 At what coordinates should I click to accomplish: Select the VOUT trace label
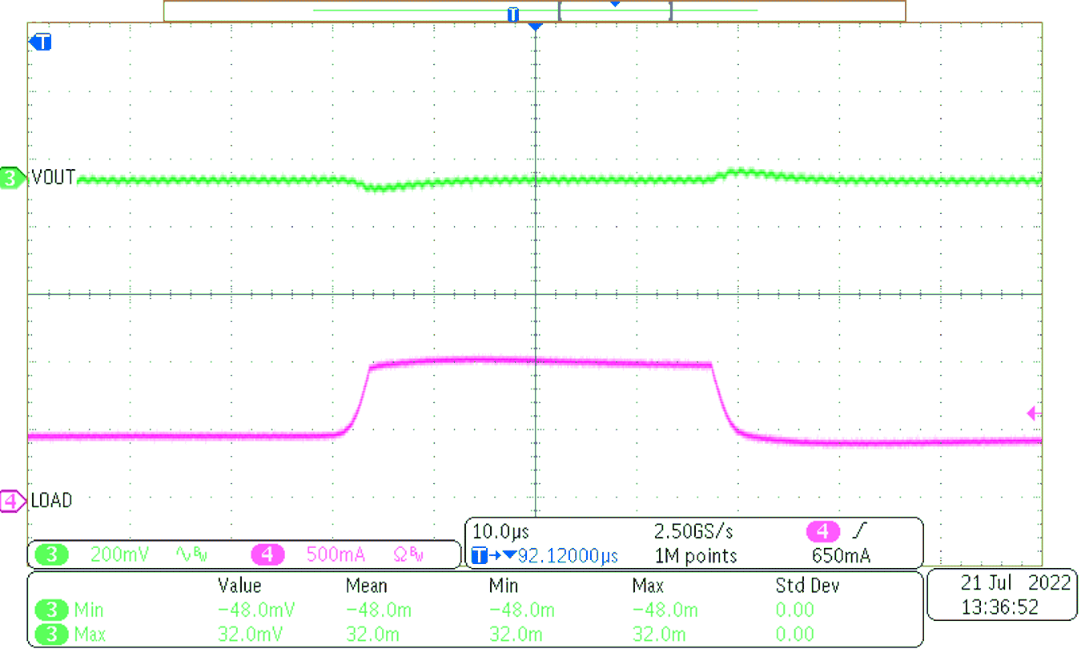point(52,179)
